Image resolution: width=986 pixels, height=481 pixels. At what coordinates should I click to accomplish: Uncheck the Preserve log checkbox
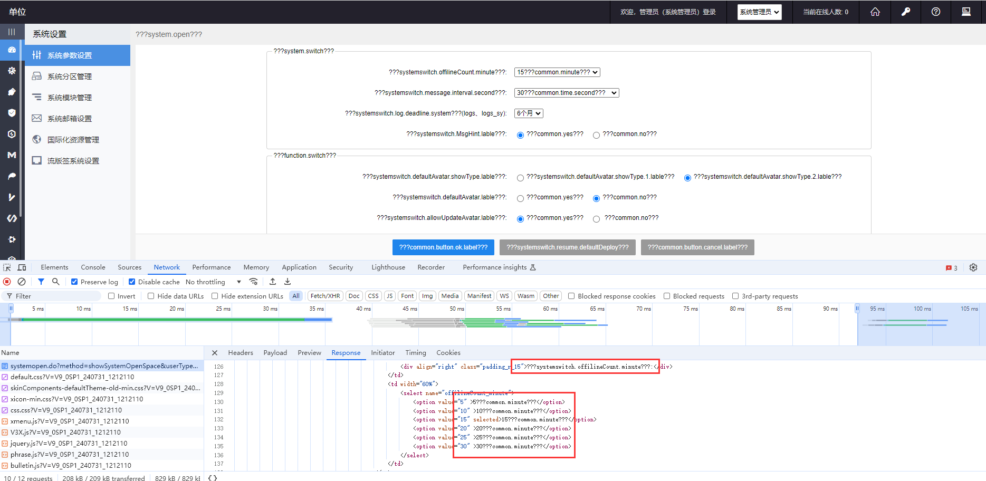point(74,282)
